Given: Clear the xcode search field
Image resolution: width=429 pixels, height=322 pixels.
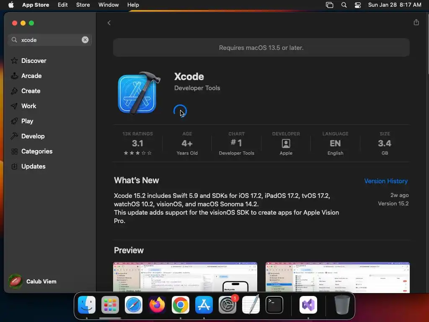Looking at the screenshot, I should coord(85,40).
